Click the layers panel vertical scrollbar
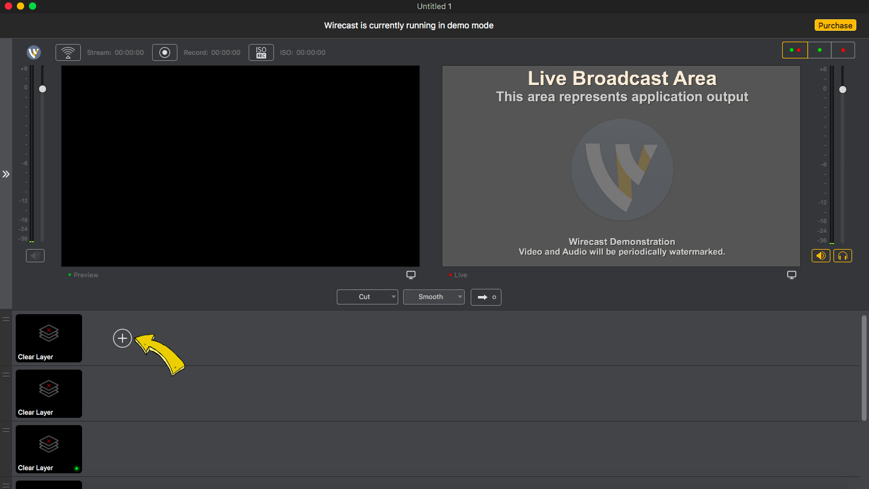 pos(864,368)
